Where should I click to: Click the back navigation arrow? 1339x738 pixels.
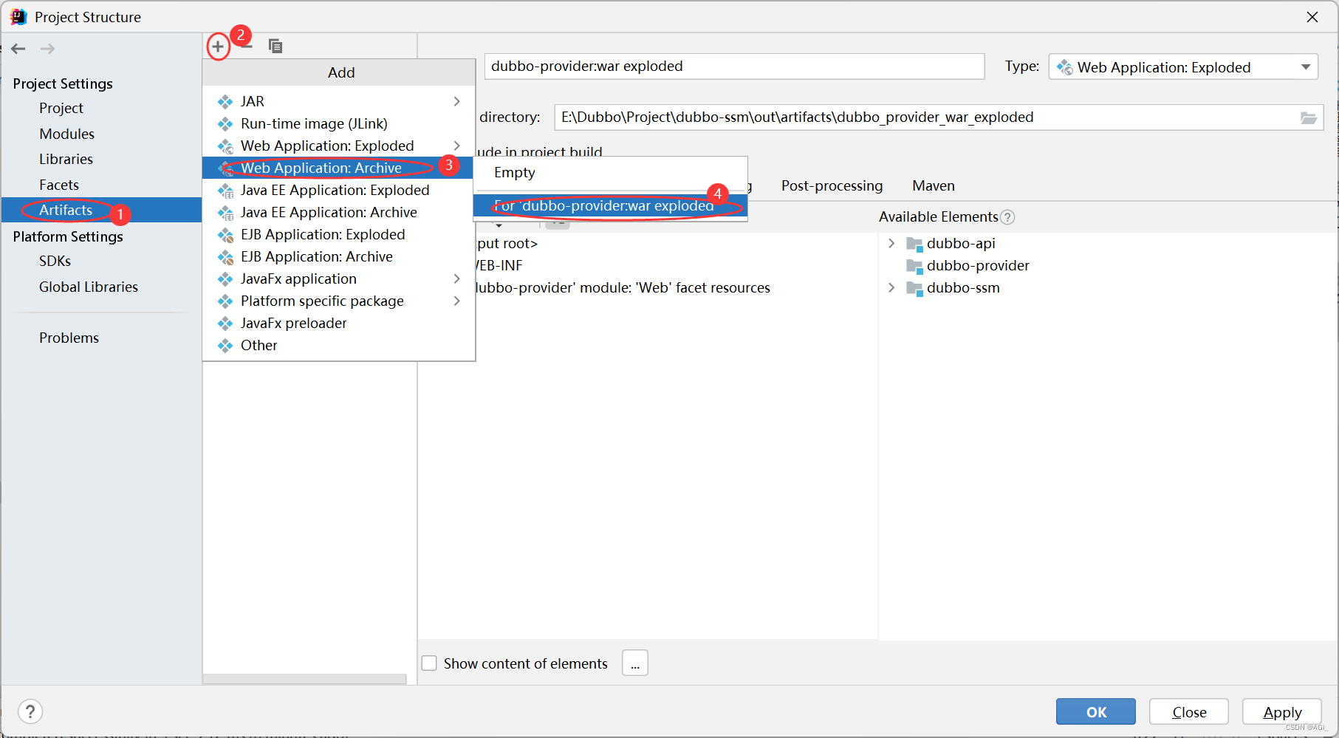(x=18, y=49)
